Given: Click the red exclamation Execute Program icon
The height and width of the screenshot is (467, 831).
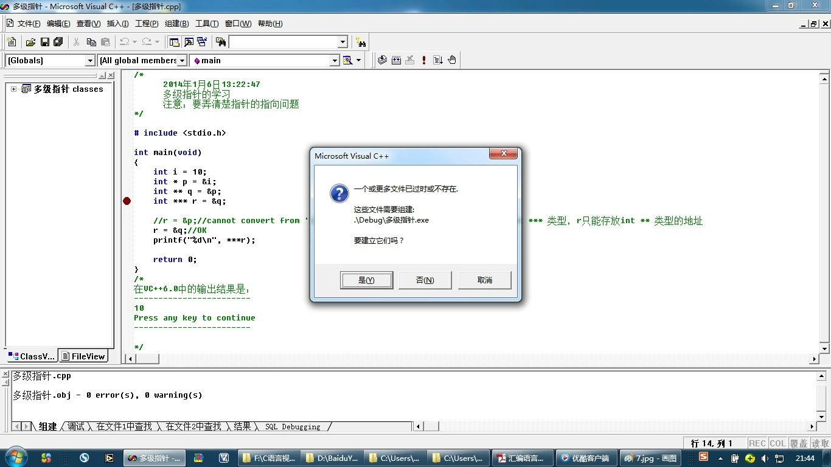Looking at the screenshot, I should click(424, 60).
